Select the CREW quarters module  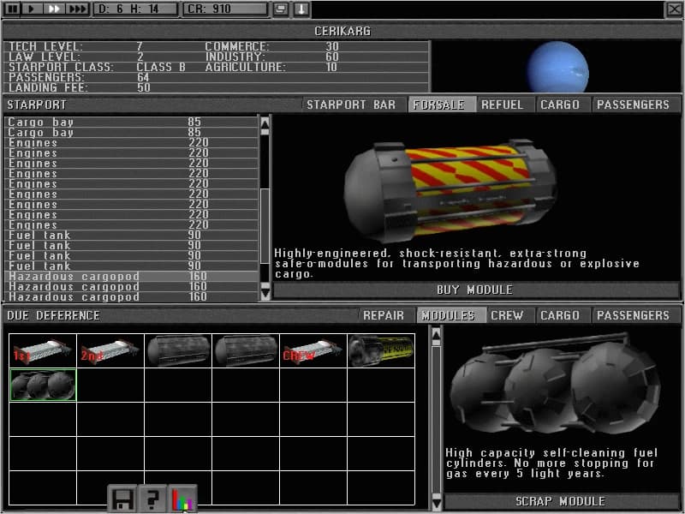click(313, 351)
